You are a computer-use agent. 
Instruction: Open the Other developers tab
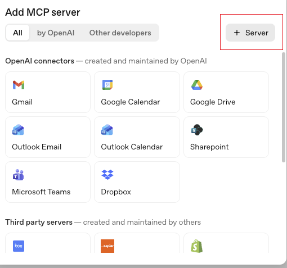(x=120, y=33)
